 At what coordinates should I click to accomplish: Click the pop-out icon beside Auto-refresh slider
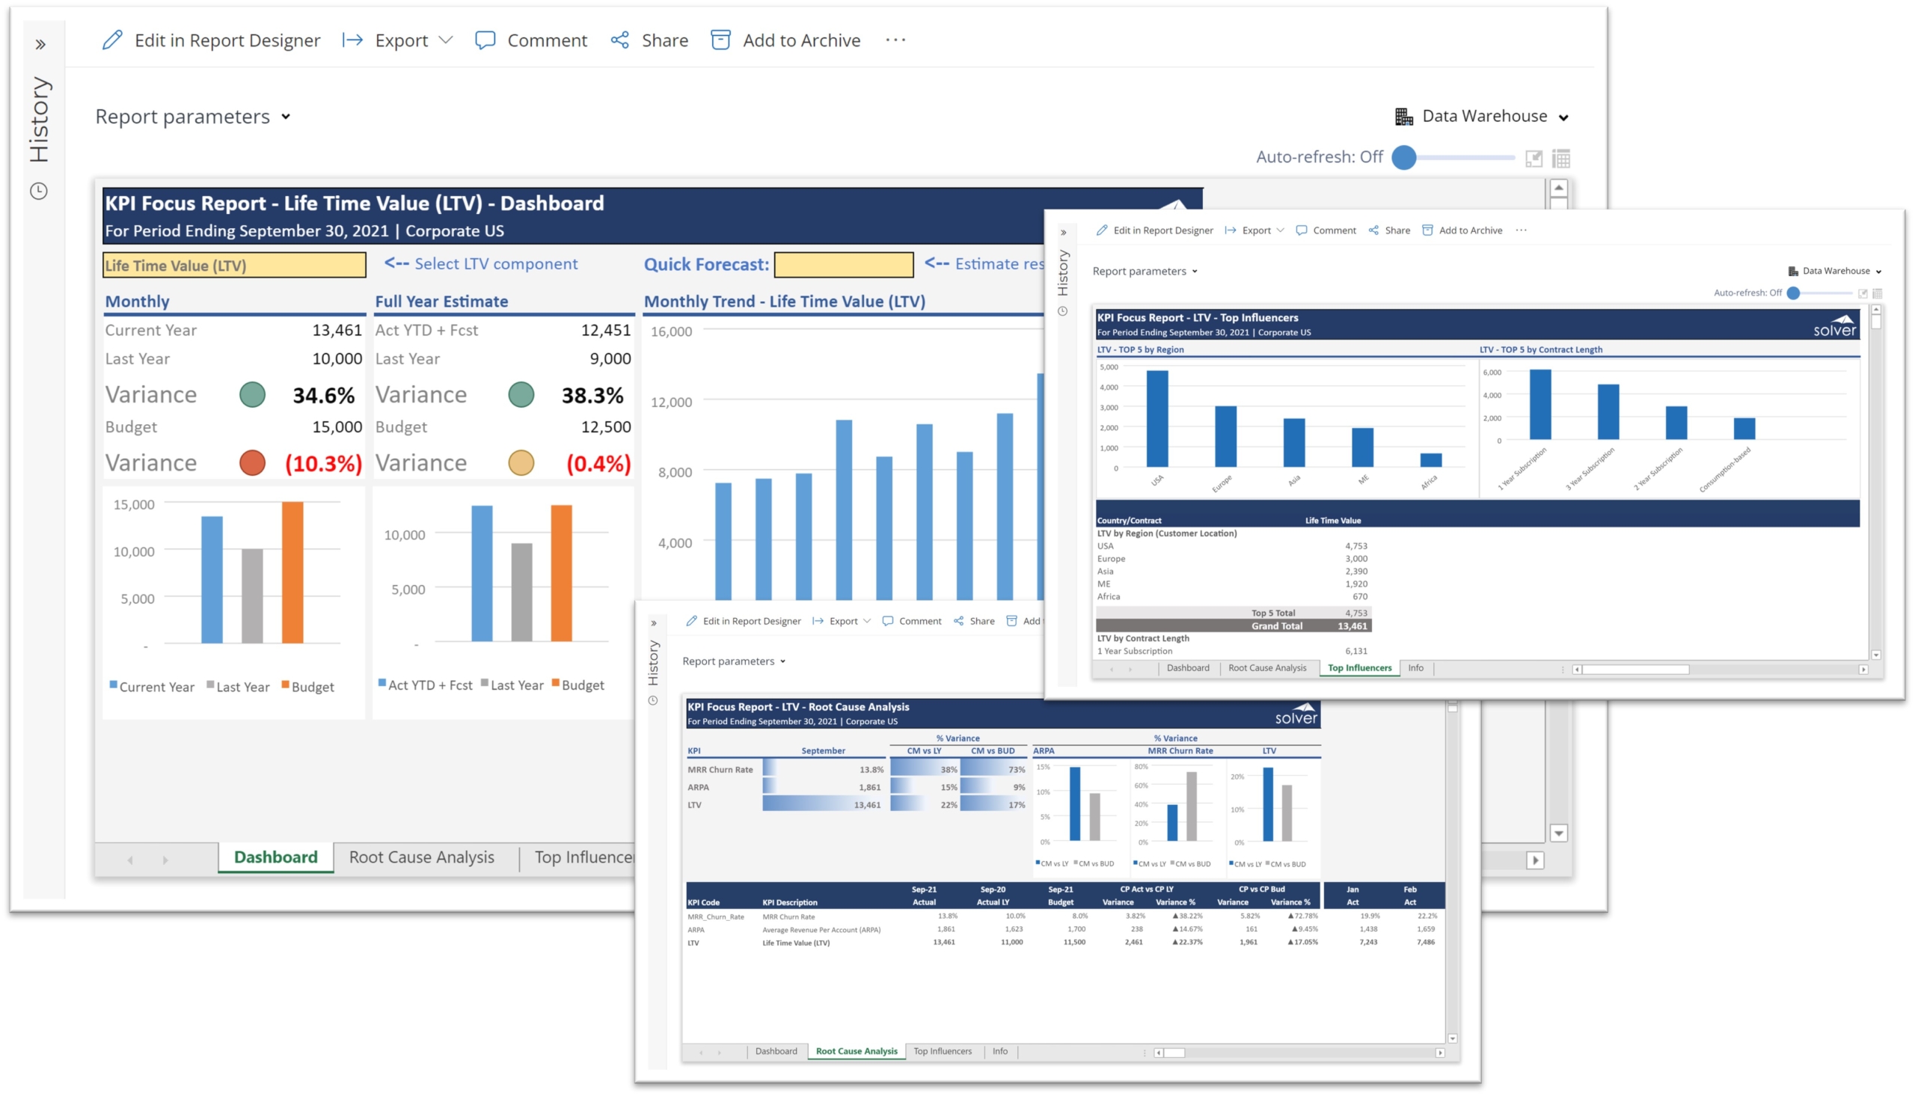click(x=1533, y=158)
